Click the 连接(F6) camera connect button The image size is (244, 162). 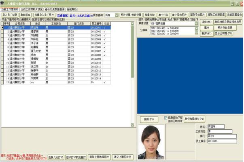206,22
